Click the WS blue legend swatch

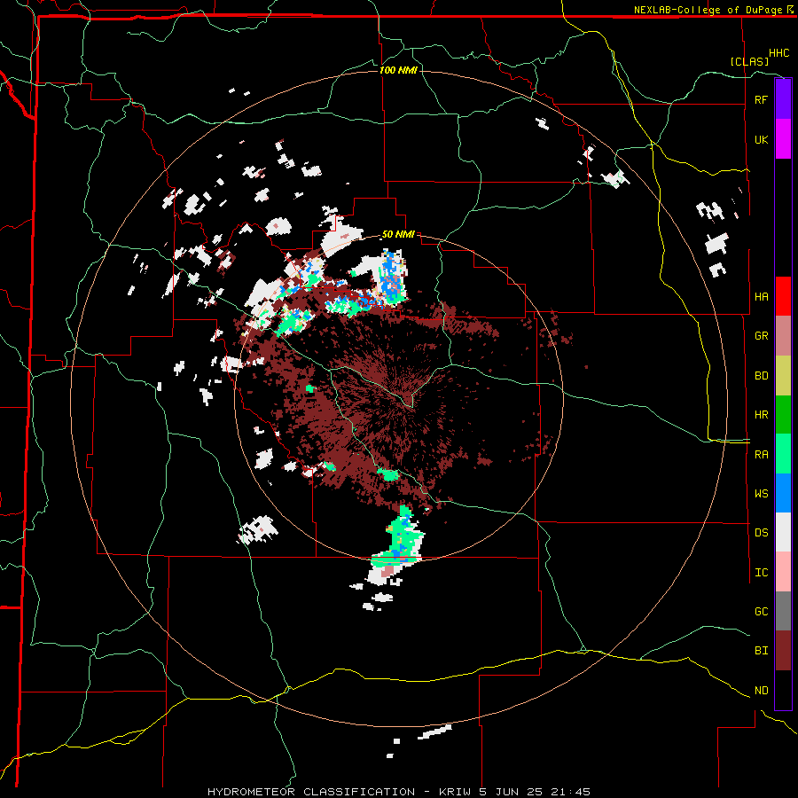coord(783,493)
